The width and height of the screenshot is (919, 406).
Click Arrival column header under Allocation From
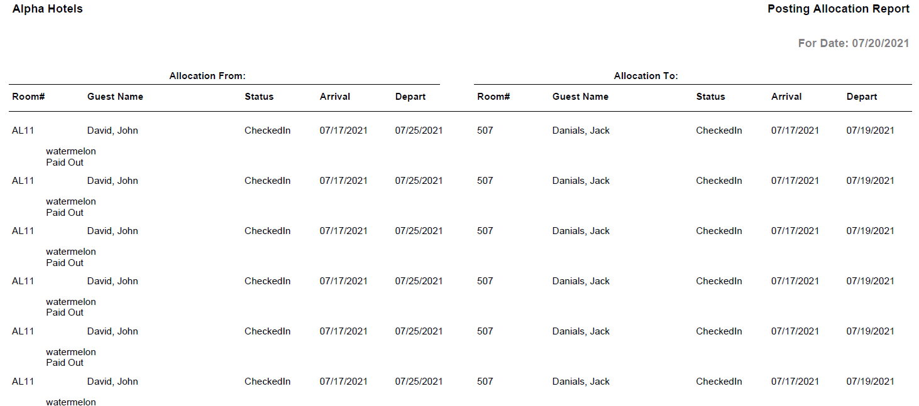click(335, 97)
